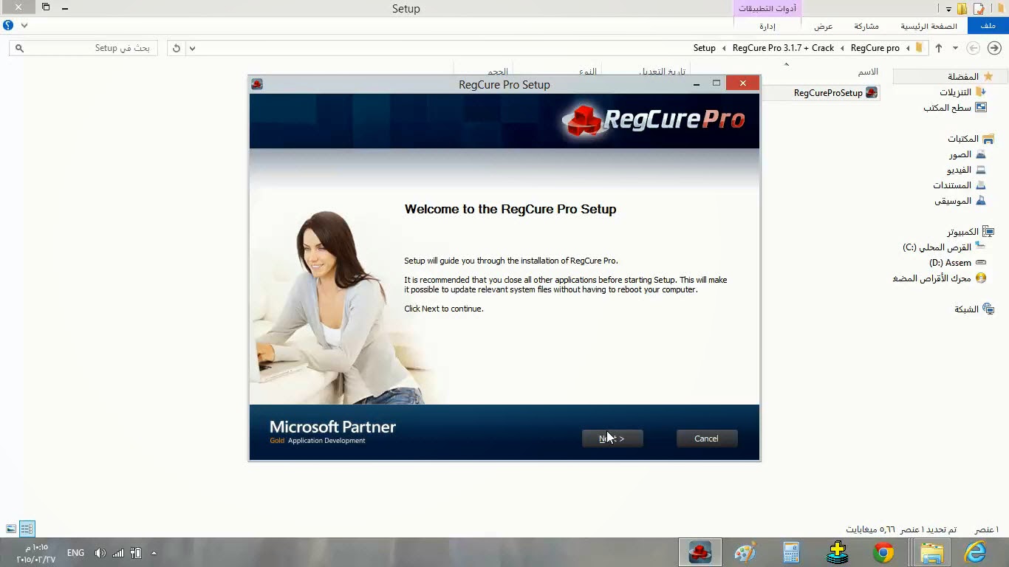Open the مشاركة (Share) ribbon tab
Viewport: 1009px width, 567px height.
point(866,26)
